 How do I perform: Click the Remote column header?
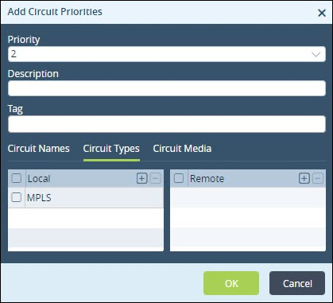click(x=207, y=179)
